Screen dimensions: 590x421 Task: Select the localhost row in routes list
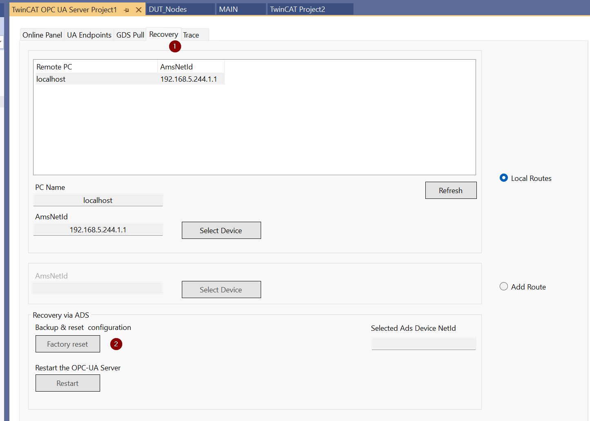click(x=129, y=79)
